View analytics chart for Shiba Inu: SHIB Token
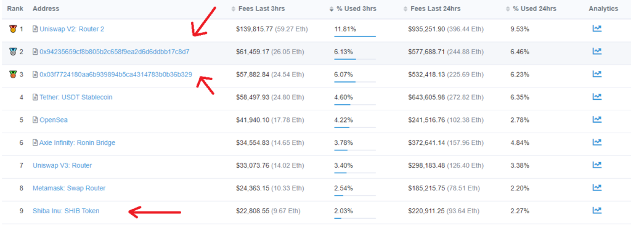This screenshot has width=631, height=225. [596, 210]
